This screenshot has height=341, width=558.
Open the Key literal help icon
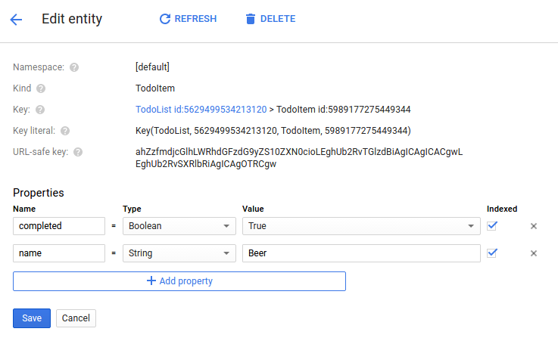coord(65,131)
